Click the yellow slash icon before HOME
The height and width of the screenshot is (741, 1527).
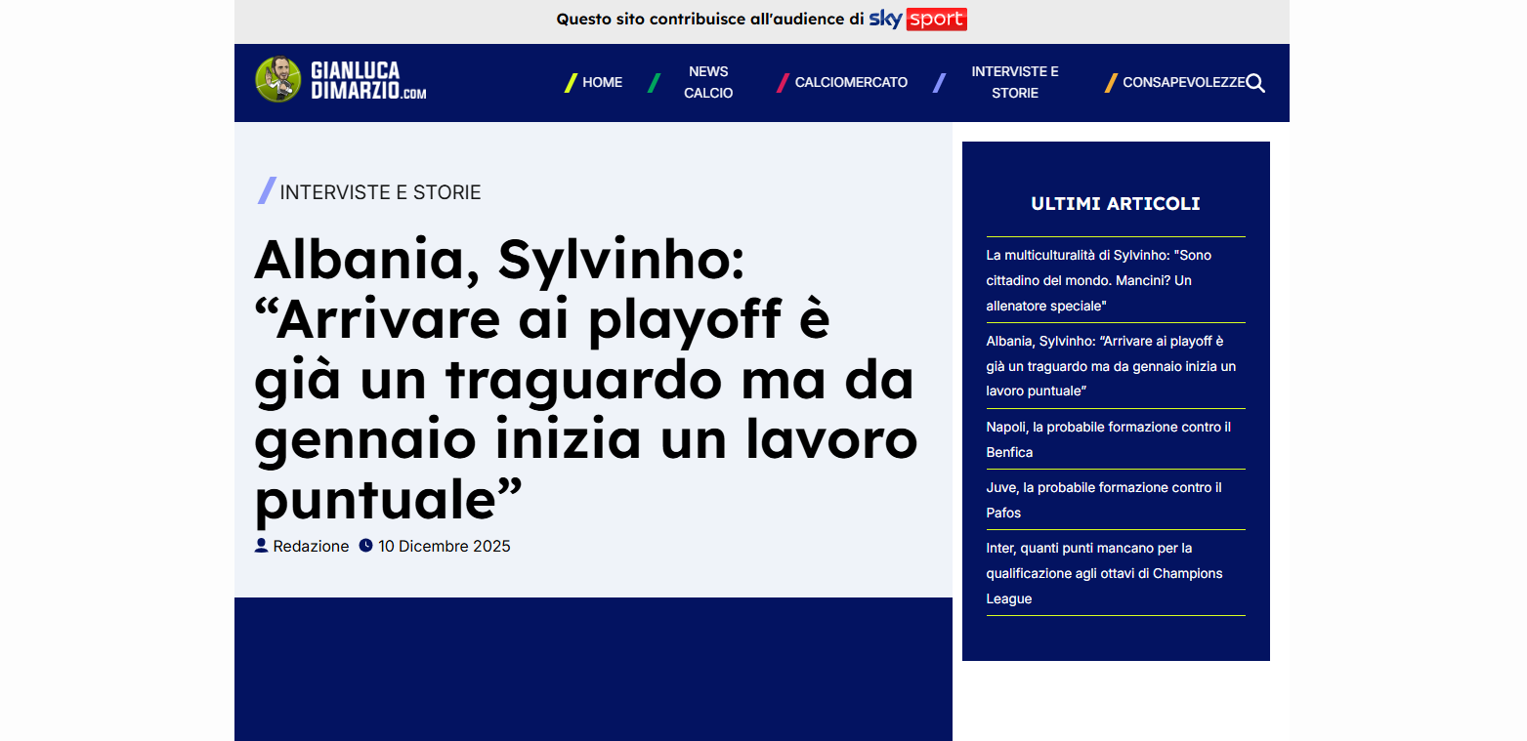point(571,83)
